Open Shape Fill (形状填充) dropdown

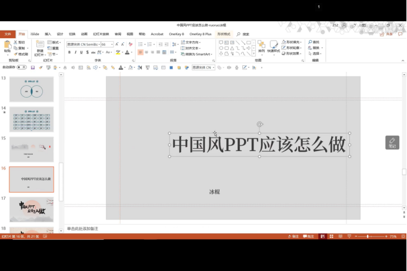[292, 42]
